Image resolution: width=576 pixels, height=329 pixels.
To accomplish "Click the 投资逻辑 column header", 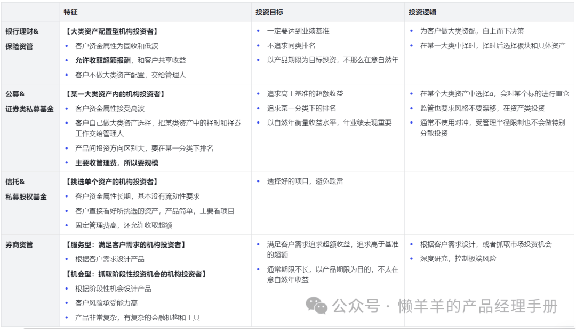I will point(422,12).
